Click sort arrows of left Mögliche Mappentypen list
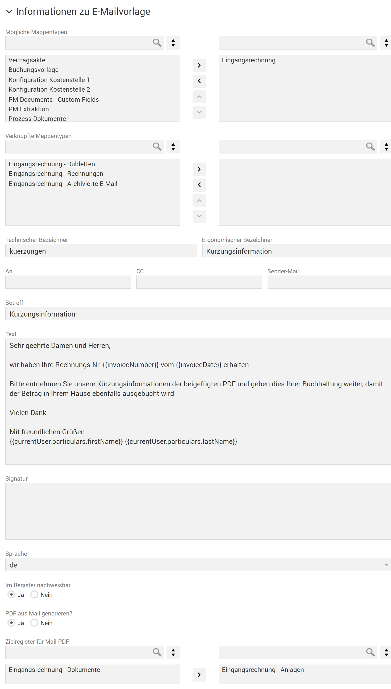 pyautogui.click(x=173, y=43)
